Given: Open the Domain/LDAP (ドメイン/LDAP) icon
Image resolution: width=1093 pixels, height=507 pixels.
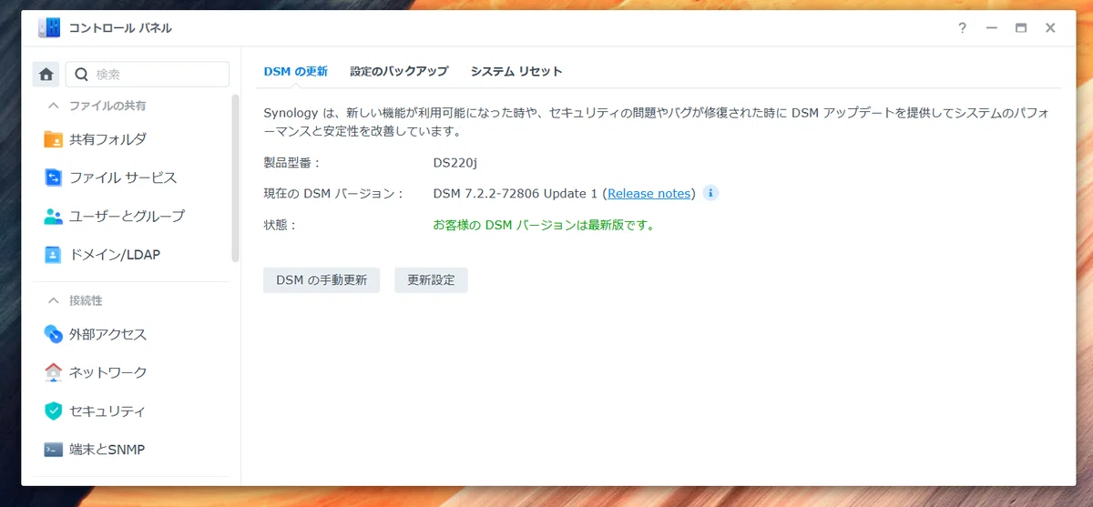Looking at the screenshot, I should point(54,254).
